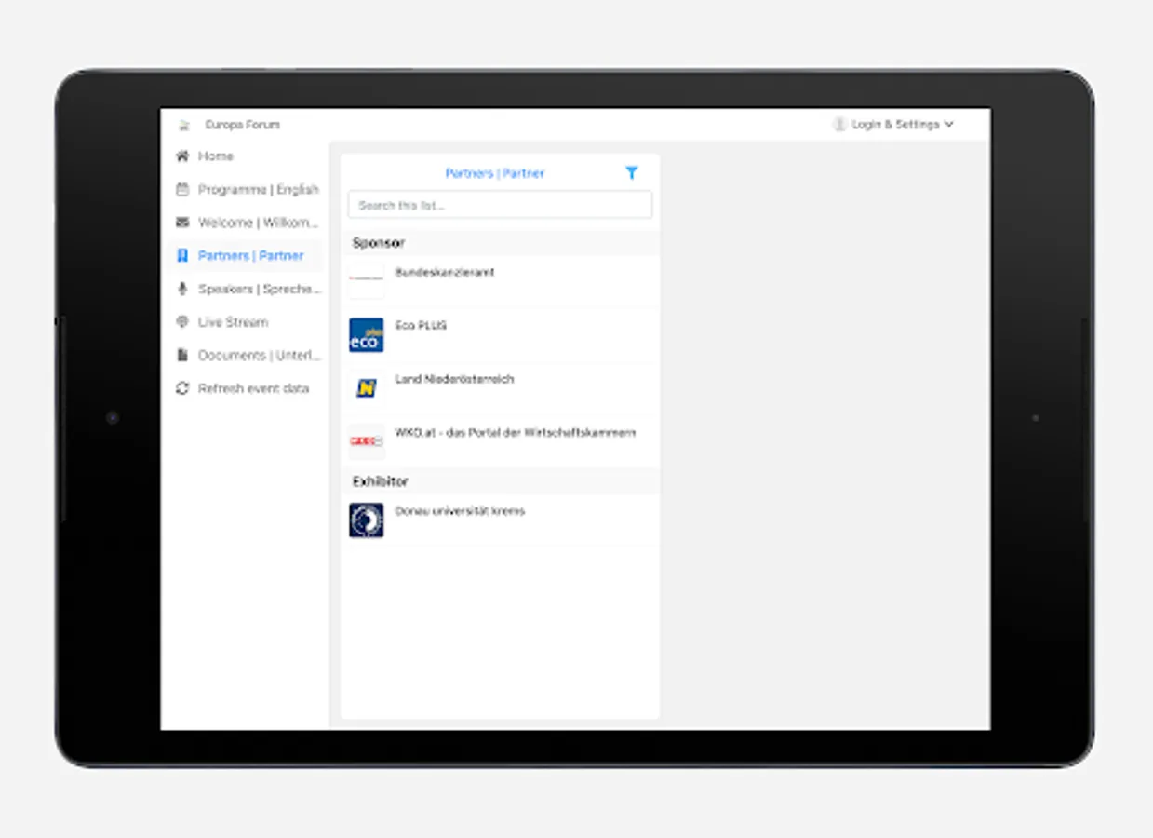This screenshot has width=1153, height=838.
Task: Open the Programme calendar icon
Action: pyautogui.click(x=181, y=188)
